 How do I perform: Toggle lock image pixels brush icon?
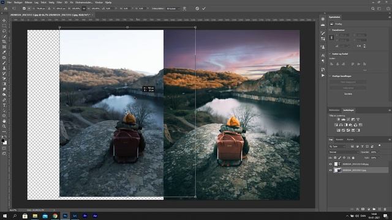click(339, 158)
